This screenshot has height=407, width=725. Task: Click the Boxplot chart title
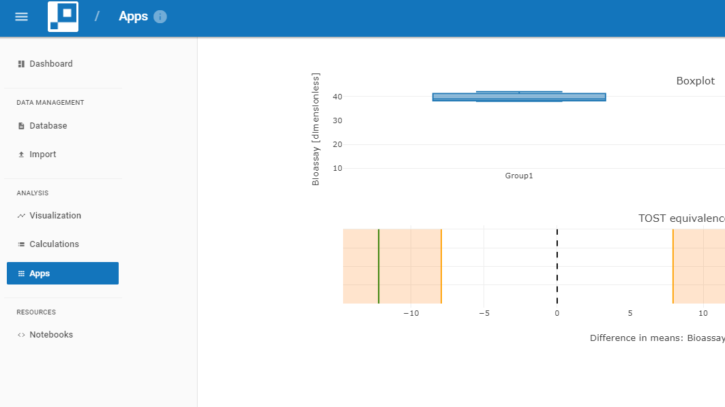(x=695, y=81)
